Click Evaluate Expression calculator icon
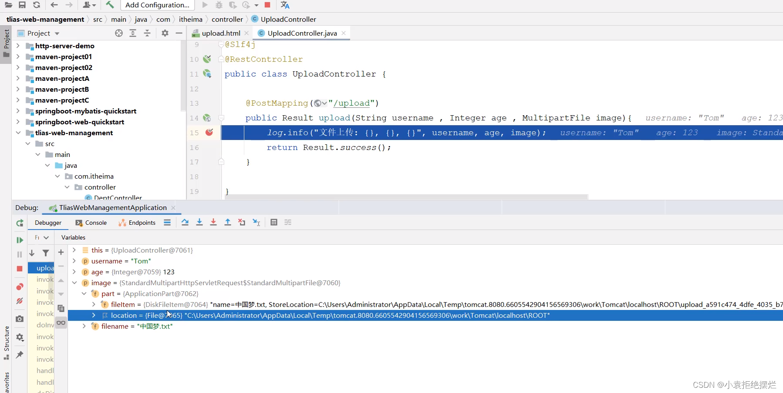Image resolution: width=783 pixels, height=393 pixels. (274, 222)
